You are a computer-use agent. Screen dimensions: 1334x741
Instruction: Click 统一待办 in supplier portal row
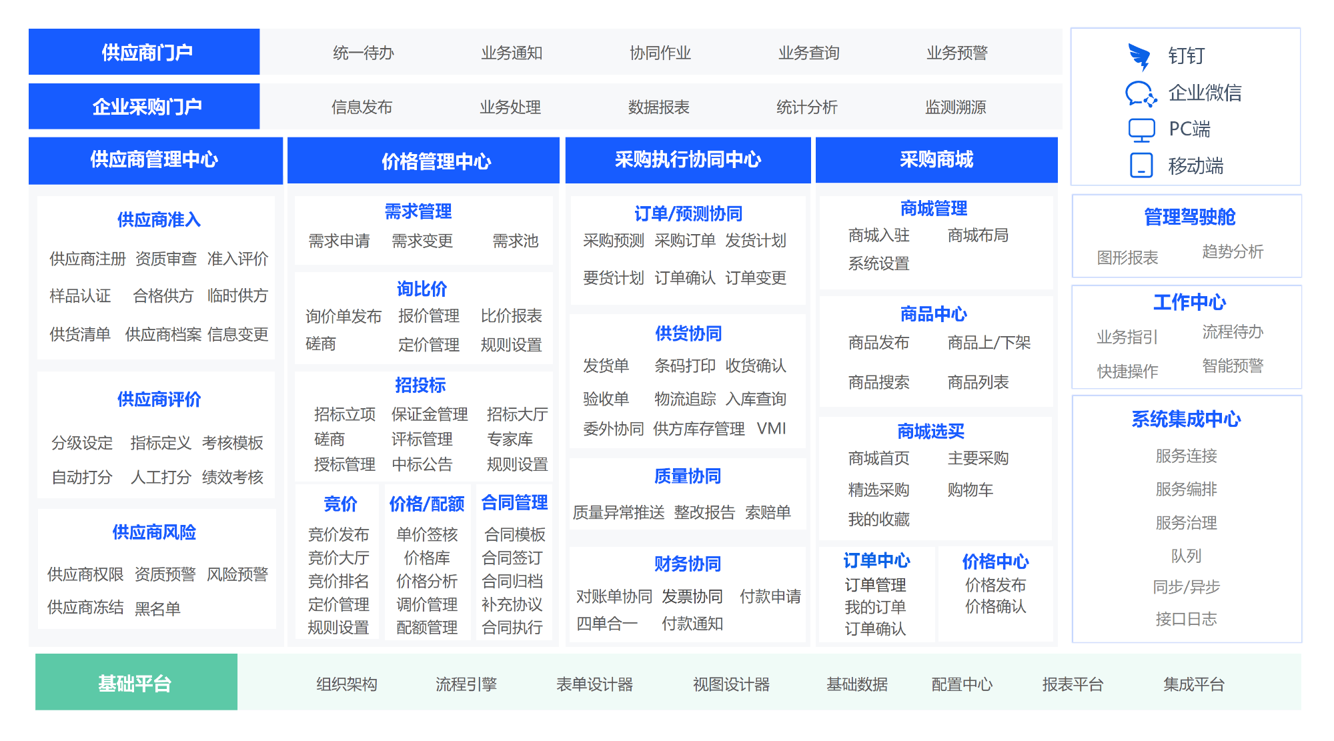coord(364,53)
